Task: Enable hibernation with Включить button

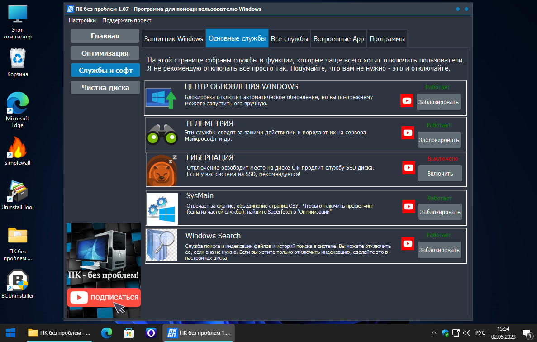Action: tap(441, 174)
